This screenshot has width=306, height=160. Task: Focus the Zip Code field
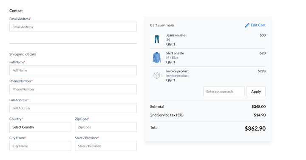106,127
